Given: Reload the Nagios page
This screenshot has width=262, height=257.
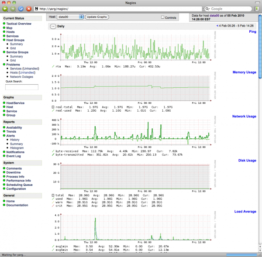Looking at the screenshot, I should click(x=21, y=8).
